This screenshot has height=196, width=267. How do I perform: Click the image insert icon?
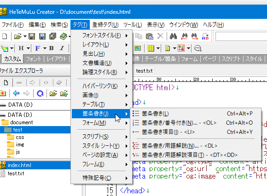click(138, 48)
